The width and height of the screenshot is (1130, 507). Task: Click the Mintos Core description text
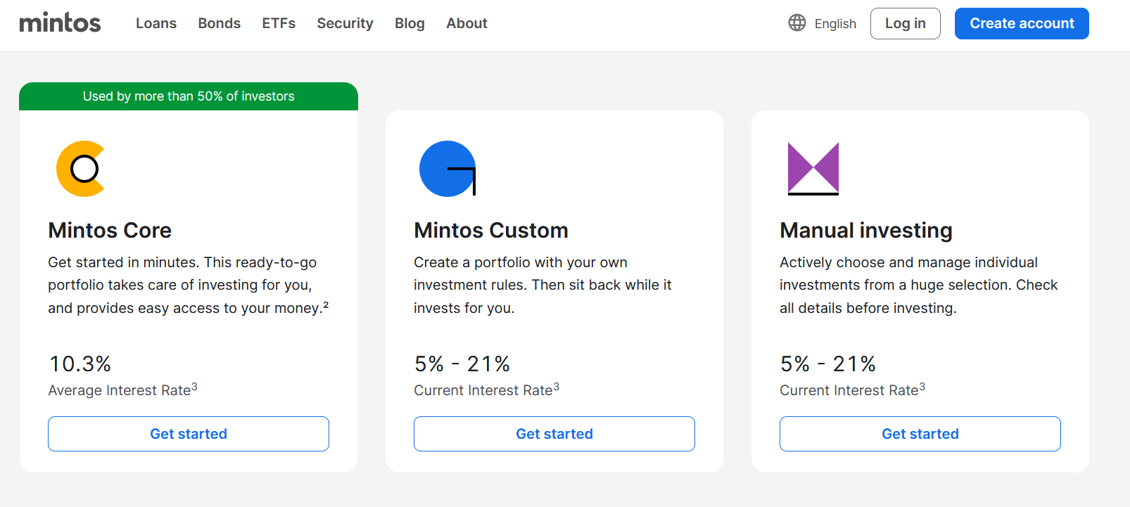point(189,285)
